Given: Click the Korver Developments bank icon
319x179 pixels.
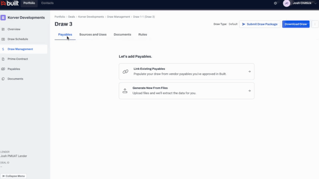Looking at the screenshot, I should tap(3, 18).
